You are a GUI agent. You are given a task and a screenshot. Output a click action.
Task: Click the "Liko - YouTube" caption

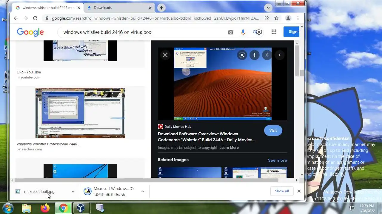(29, 72)
